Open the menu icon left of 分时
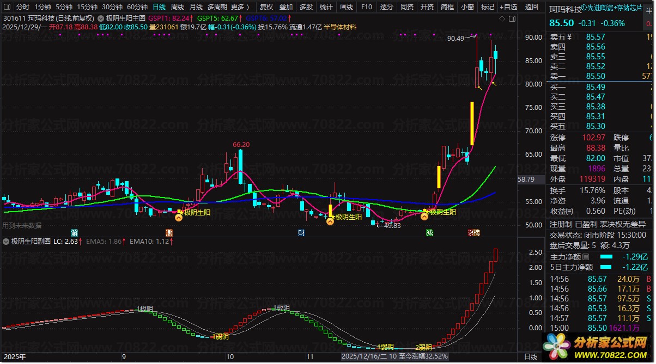Viewport: 656px width, 364px height. [x=7, y=7]
